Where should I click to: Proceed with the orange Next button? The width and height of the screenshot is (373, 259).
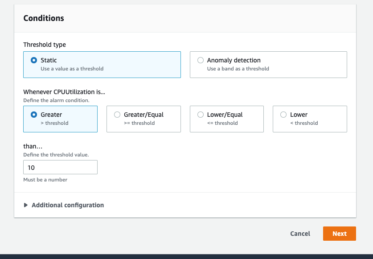340,234
